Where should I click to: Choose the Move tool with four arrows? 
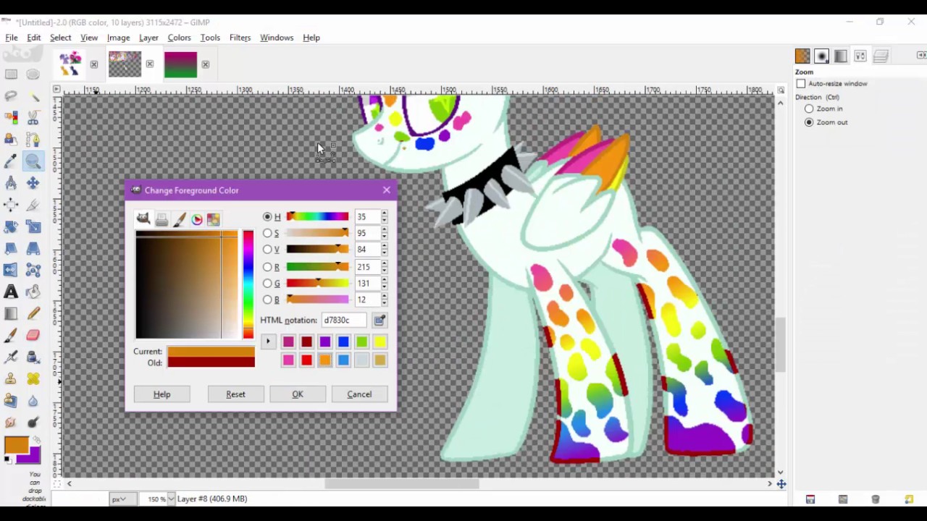point(33,182)
